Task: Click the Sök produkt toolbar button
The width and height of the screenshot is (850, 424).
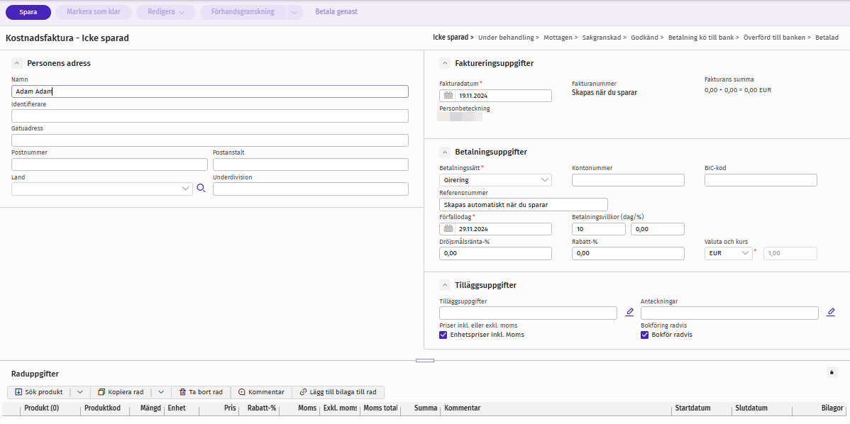Action: pos(40,392)
